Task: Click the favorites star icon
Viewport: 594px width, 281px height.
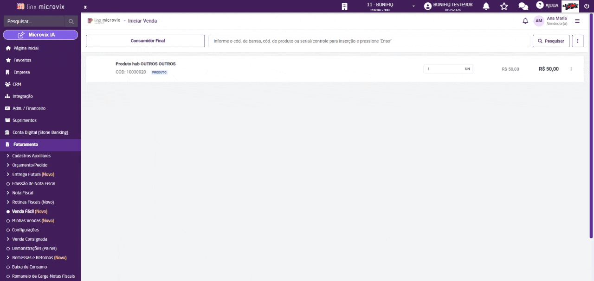Action: 504,6
